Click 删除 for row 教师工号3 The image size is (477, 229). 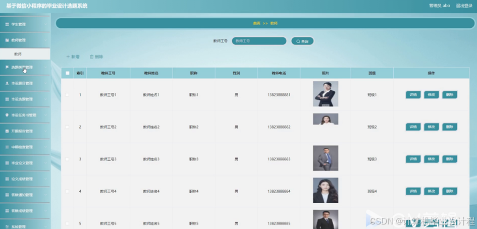coord(450,159)
